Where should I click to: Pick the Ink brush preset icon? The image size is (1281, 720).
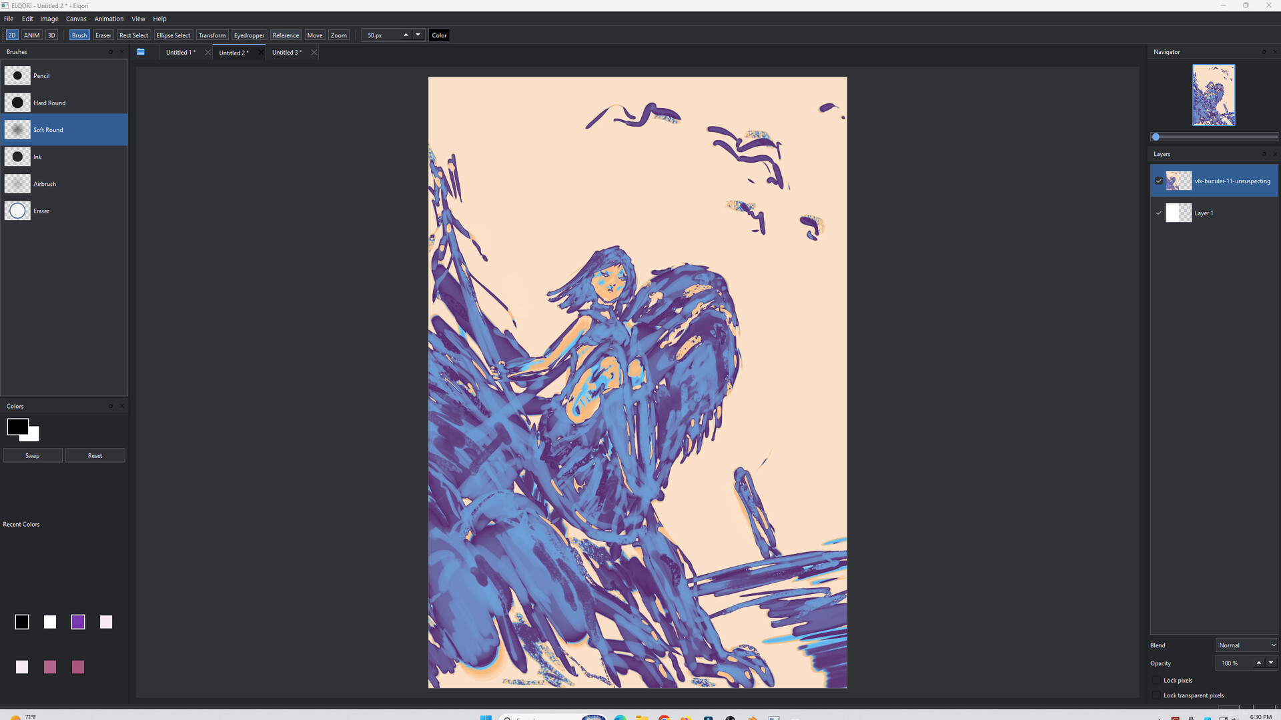tap(17, 157)
